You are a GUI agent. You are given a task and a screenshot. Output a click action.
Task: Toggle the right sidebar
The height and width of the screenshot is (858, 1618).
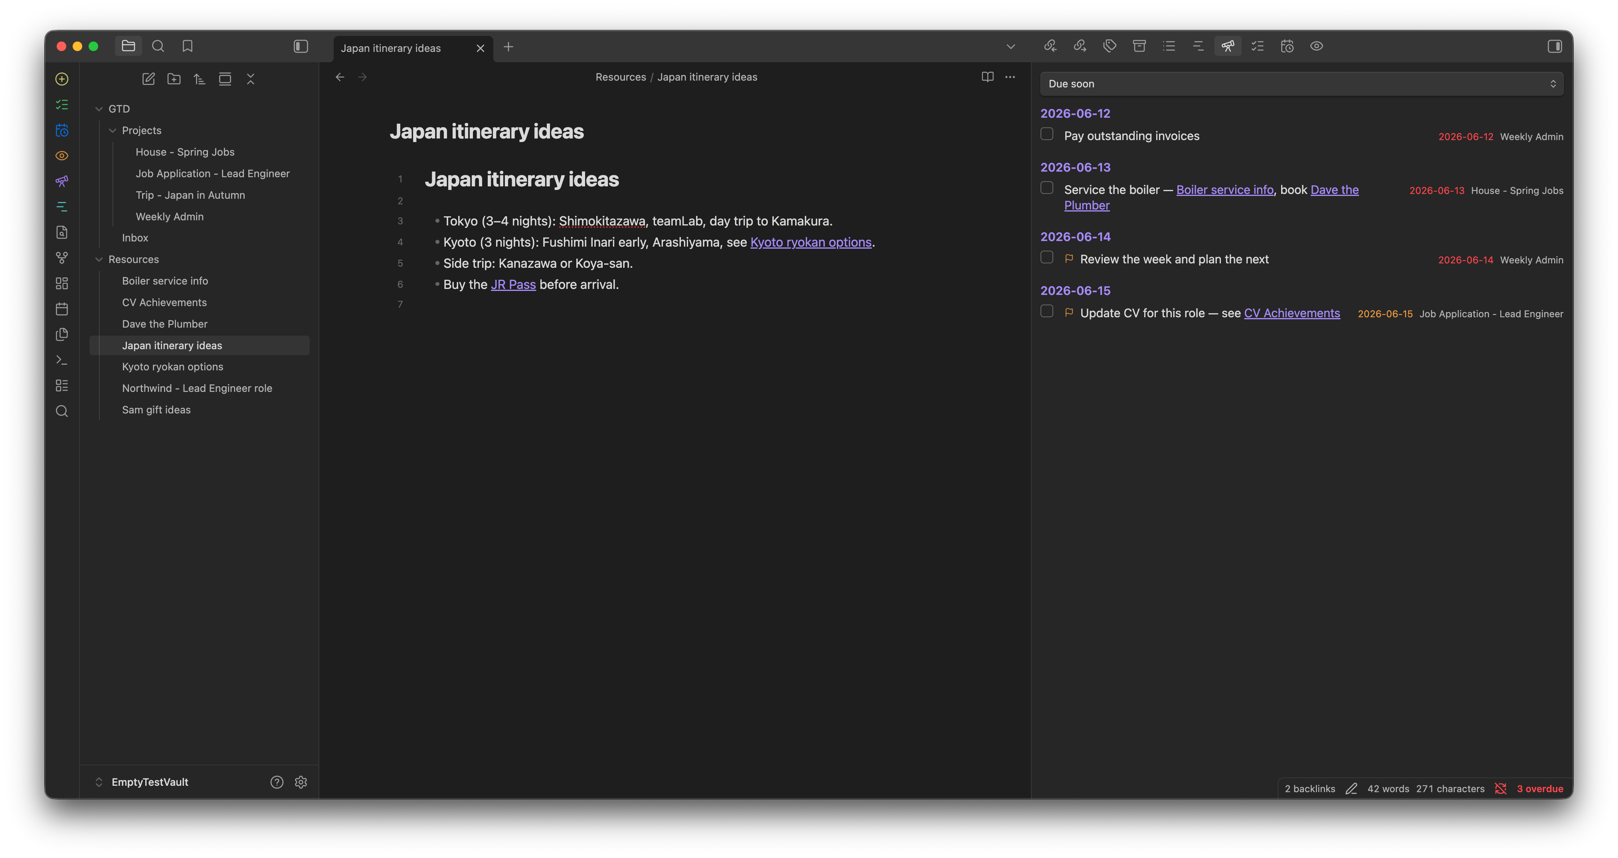click(x=1555, y=46)
